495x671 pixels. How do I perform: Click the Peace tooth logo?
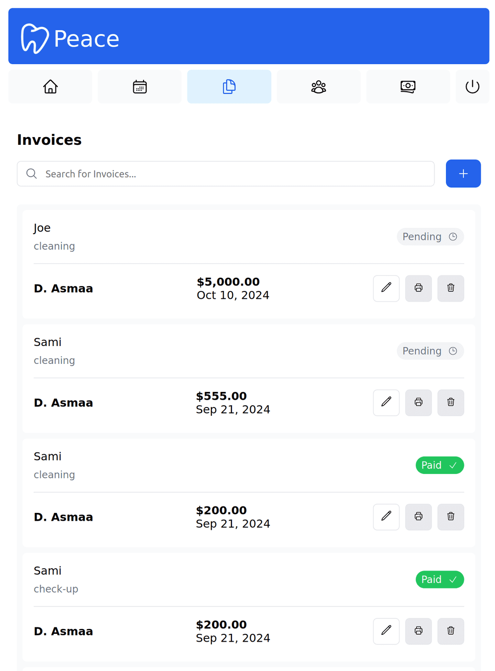[x=35, y=38]
